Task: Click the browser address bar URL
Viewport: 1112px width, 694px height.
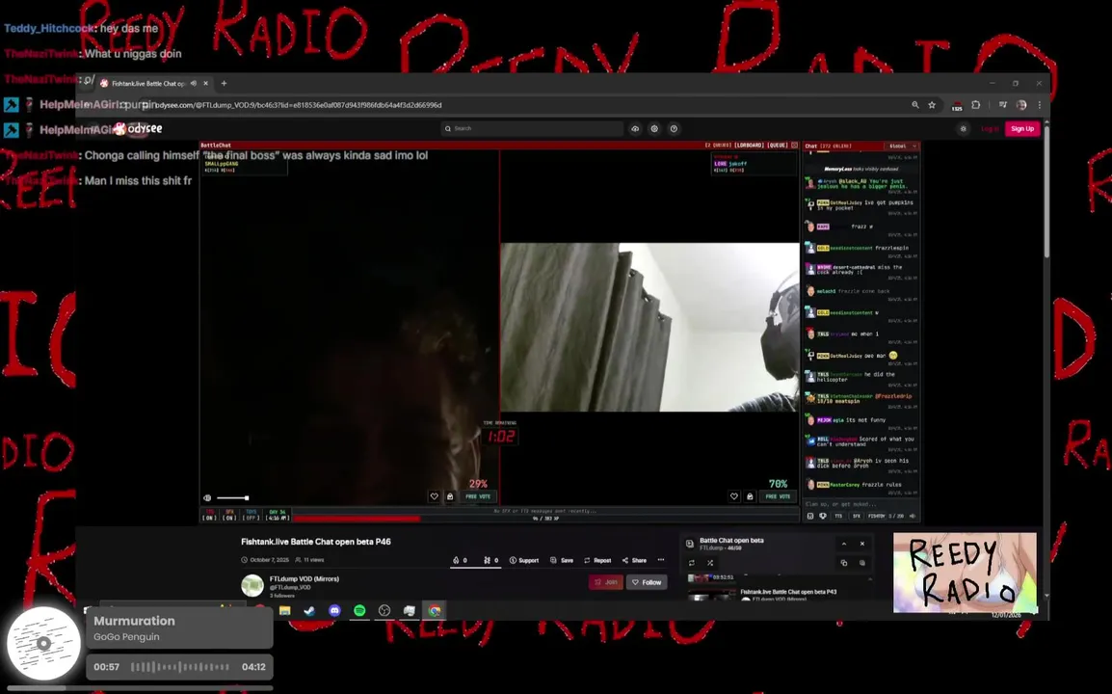Action: tap(298, 105)
